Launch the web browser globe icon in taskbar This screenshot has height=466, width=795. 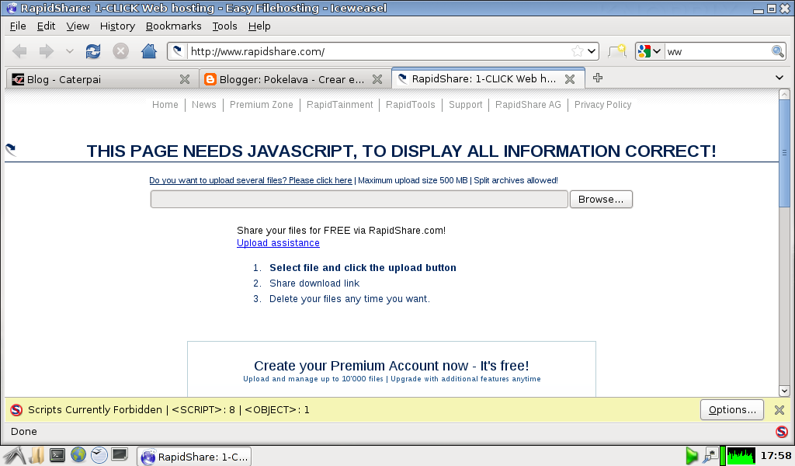[78, 455]
